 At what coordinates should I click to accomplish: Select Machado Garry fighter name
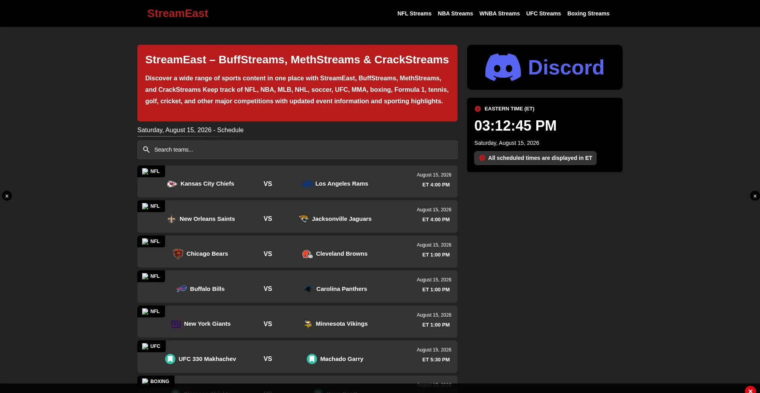pyautogui.click(x=342, y=359)
